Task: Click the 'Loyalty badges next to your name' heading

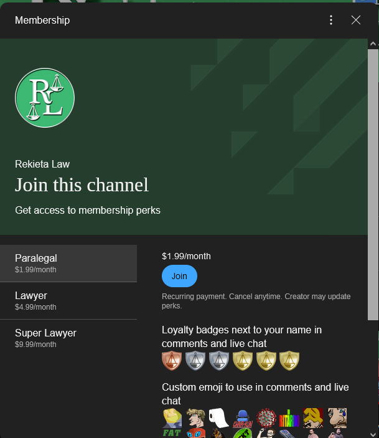Action: (241, 336)
